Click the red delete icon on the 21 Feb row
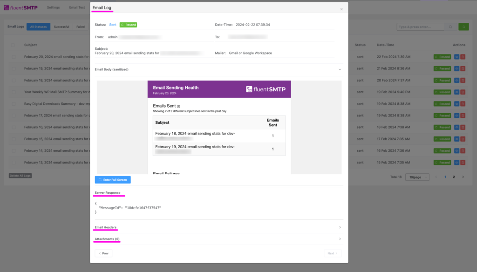Image resolution: width=477 pixels, height=272 pixels. click(462, 68)
